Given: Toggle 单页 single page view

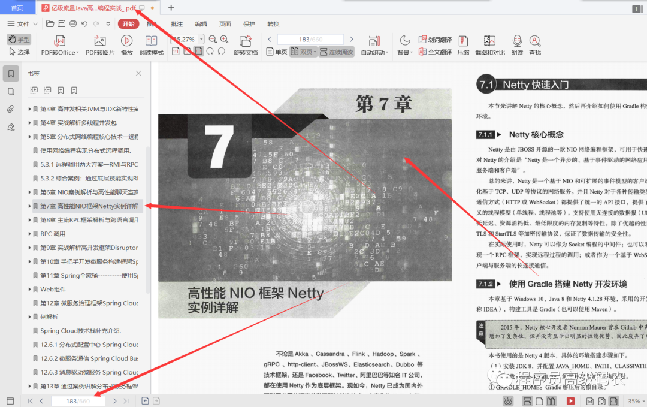Looking at the screenshot, I should coord(276,52).
